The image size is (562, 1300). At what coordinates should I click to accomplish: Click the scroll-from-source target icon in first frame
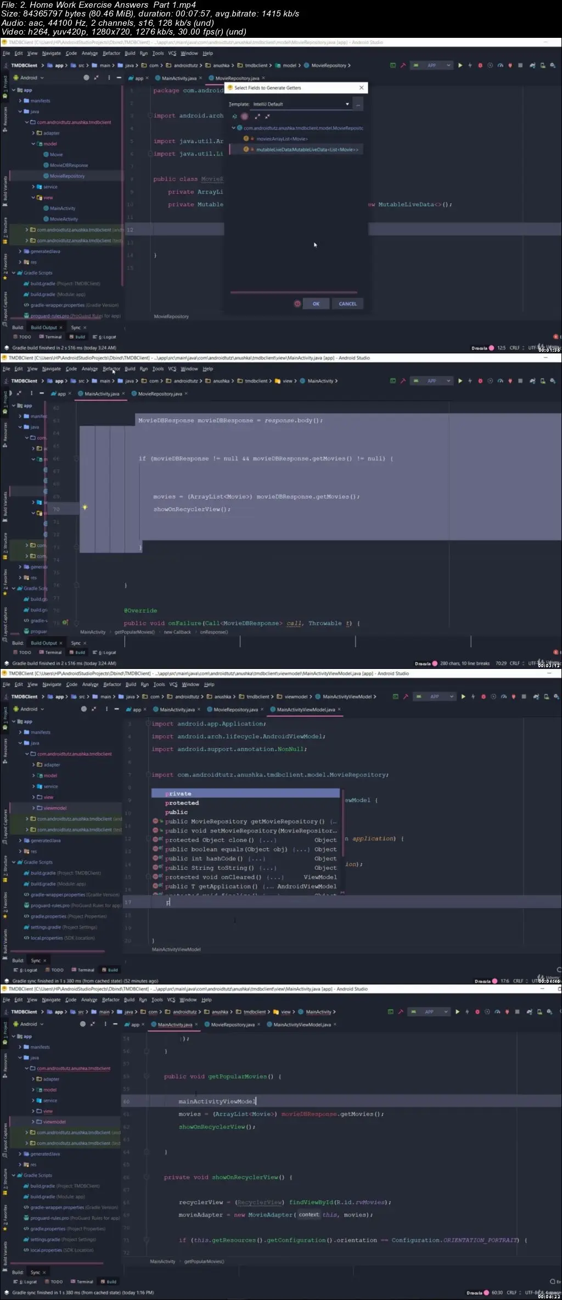[86, 78]
